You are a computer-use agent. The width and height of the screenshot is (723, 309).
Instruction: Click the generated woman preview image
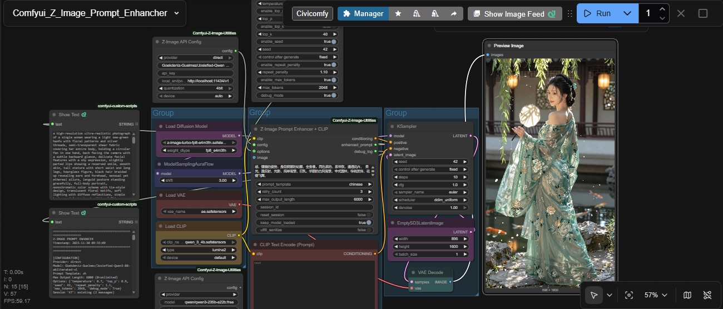550,173
